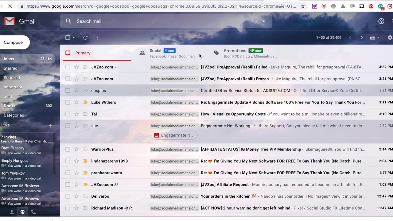The height and width of the screenshot is (221, 393).
Task: Toggle importance marker on Luke Withers email
Action: (85, 102)
